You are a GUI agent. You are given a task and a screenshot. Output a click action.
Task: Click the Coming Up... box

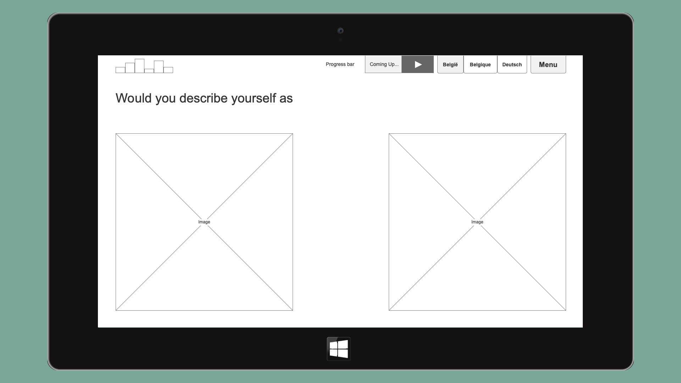383,65
